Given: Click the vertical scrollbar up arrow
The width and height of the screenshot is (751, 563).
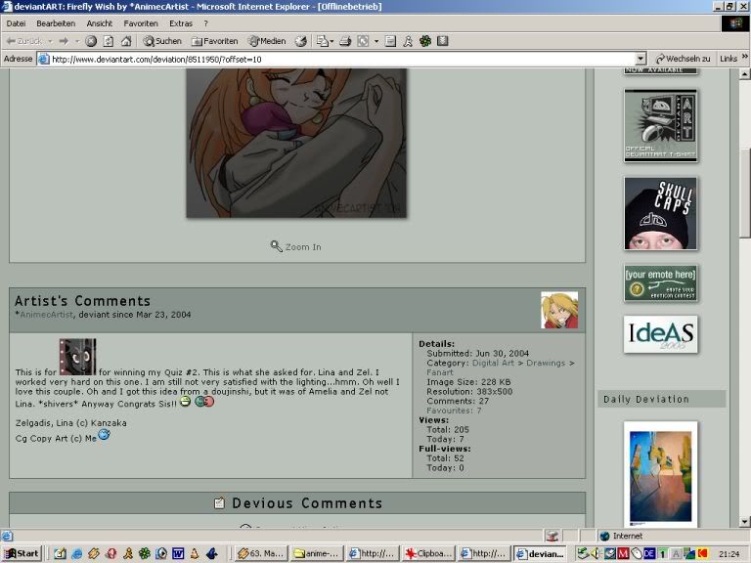Looking at the screenshot, I should click(744, 73).
